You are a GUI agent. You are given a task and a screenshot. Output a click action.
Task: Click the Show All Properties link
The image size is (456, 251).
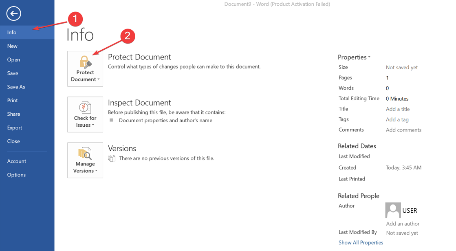[361, 242]
